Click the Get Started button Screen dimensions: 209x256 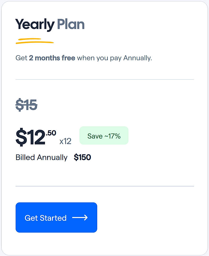[x=56, y=218]
